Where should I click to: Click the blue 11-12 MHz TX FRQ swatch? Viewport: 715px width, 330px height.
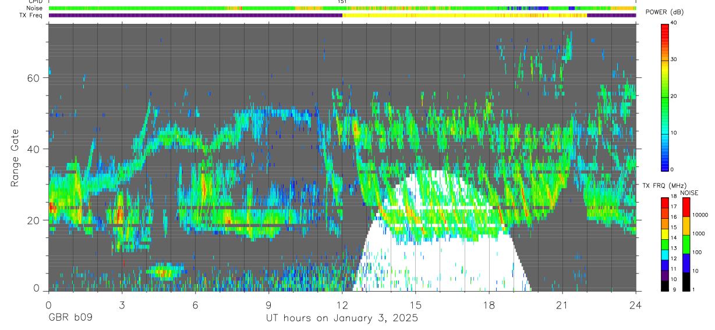(664, 264)
